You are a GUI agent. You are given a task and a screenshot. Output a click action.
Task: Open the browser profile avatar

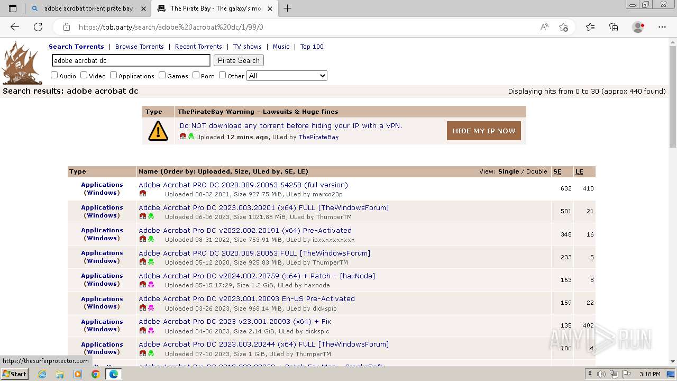point(638,27)
